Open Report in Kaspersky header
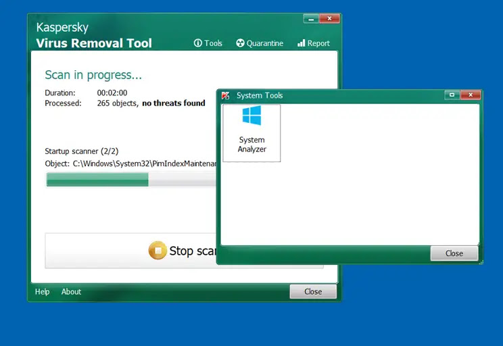 314,43
